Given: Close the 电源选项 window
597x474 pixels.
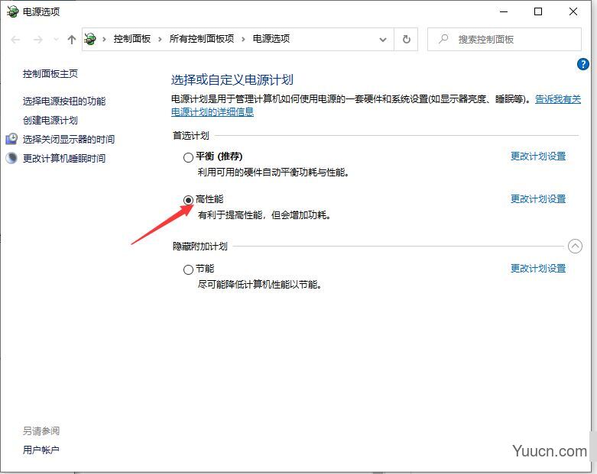Looking at the screenshot, I should pyautogui.click(x=573, y=11).
